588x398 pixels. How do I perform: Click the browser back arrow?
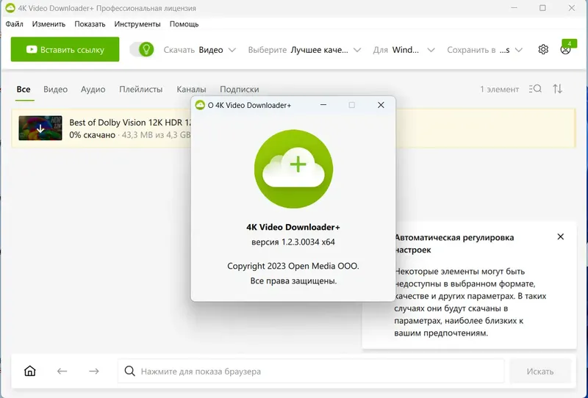pos(62,371)
